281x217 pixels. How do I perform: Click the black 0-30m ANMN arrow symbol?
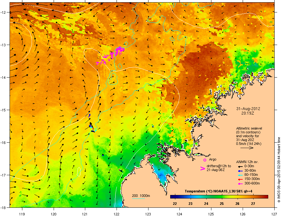point(240,166)
